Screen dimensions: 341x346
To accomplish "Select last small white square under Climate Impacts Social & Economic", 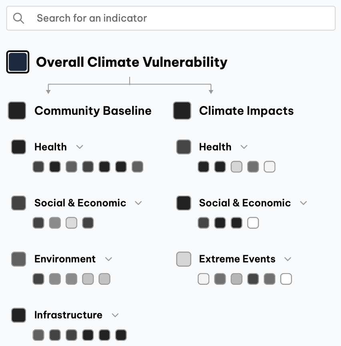I will (x=253, y=223).
